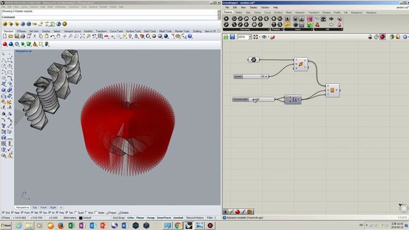
Task: Enable the Vertex osnap checkbox
Action: click(x=96, y=213)
